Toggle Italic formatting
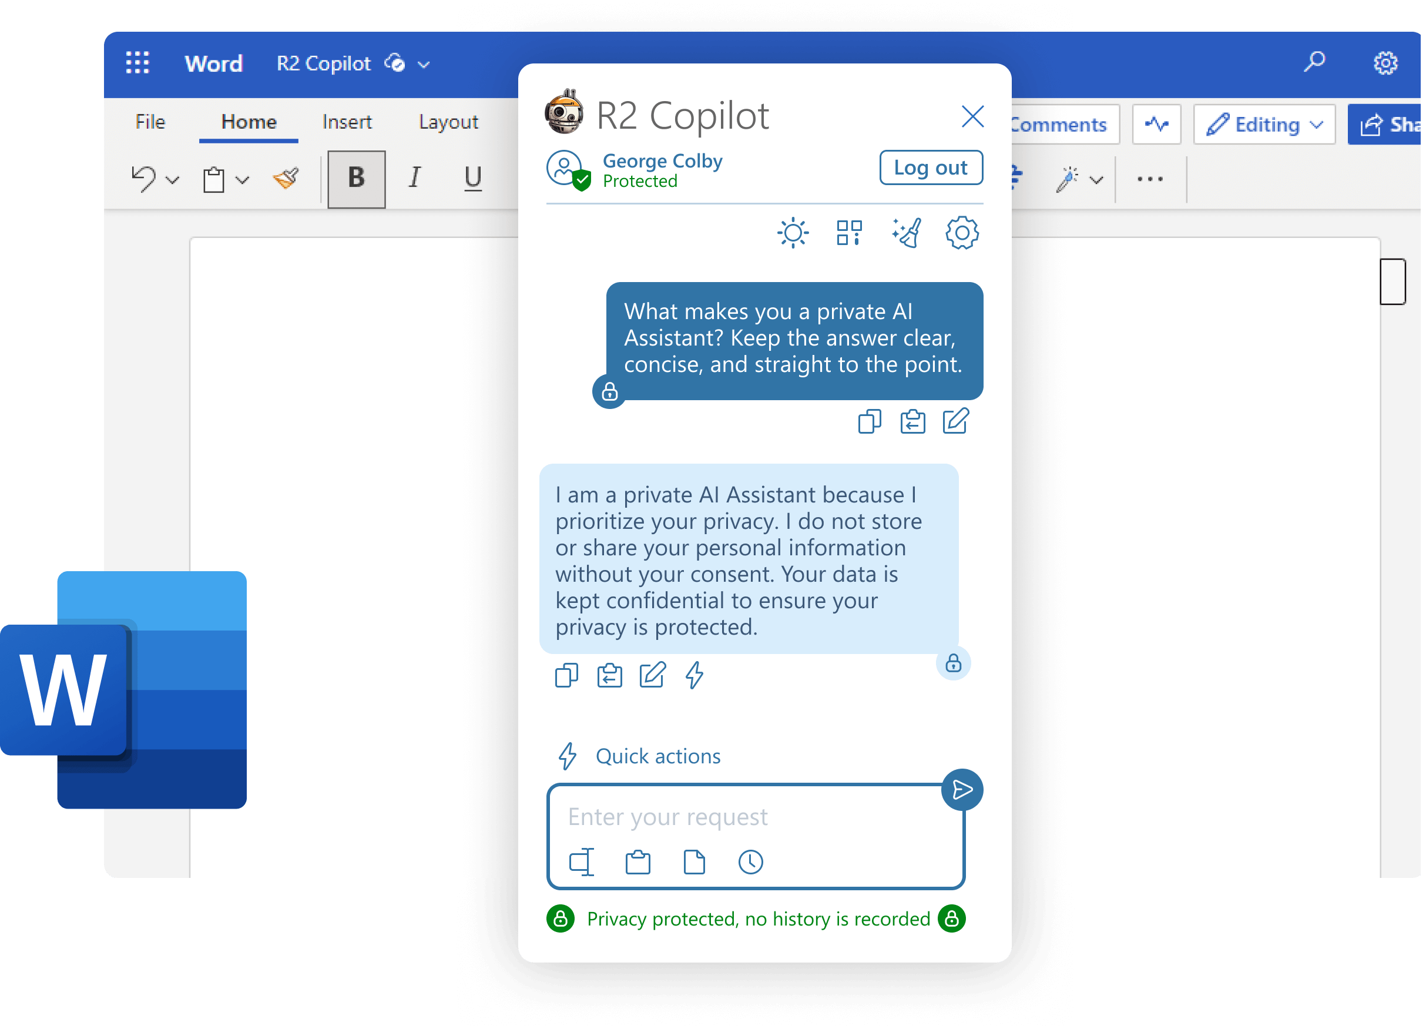 coord(415,178)
